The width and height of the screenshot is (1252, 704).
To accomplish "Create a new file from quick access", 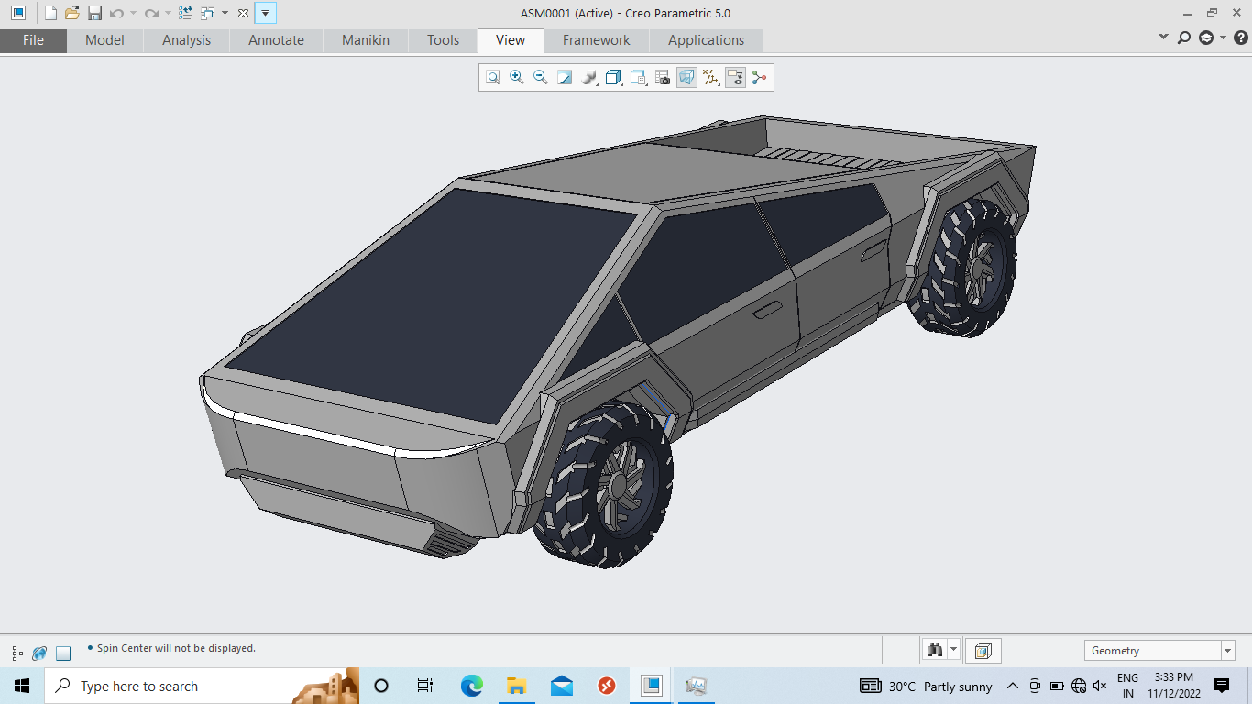I will point(51,13).
